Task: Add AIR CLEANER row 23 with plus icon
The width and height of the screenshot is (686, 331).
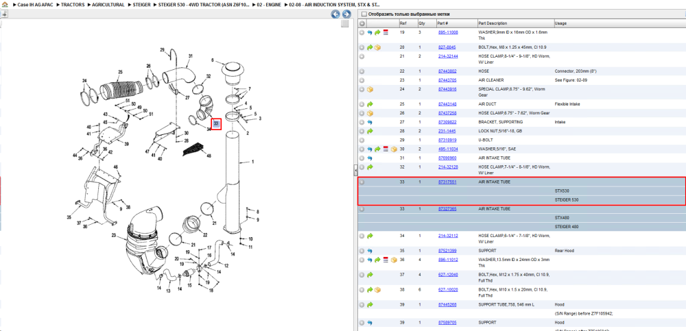Action: 362,80
